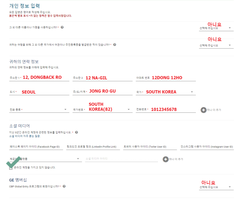Click the Facebook Page ID field
This screenshot has width=240, height=200.
pos(36,147)
